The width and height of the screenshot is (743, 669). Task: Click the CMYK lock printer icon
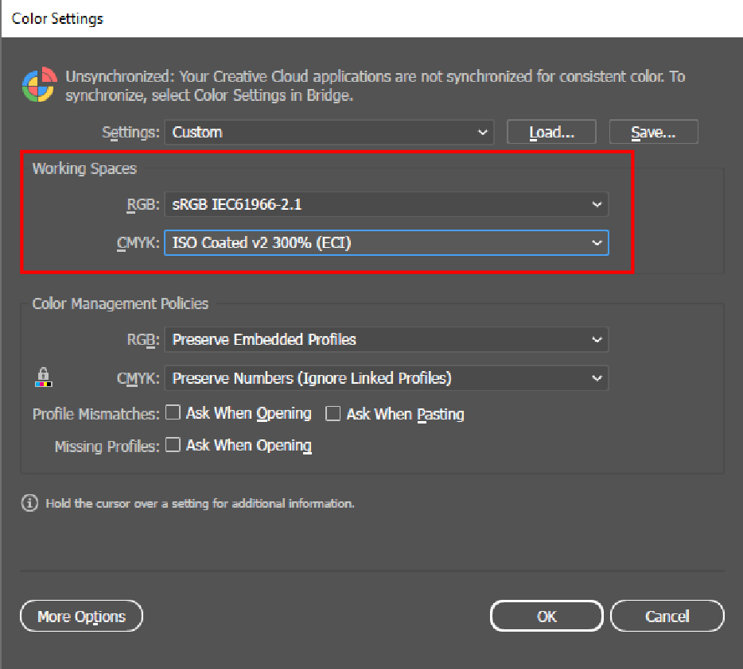[43, 377]
